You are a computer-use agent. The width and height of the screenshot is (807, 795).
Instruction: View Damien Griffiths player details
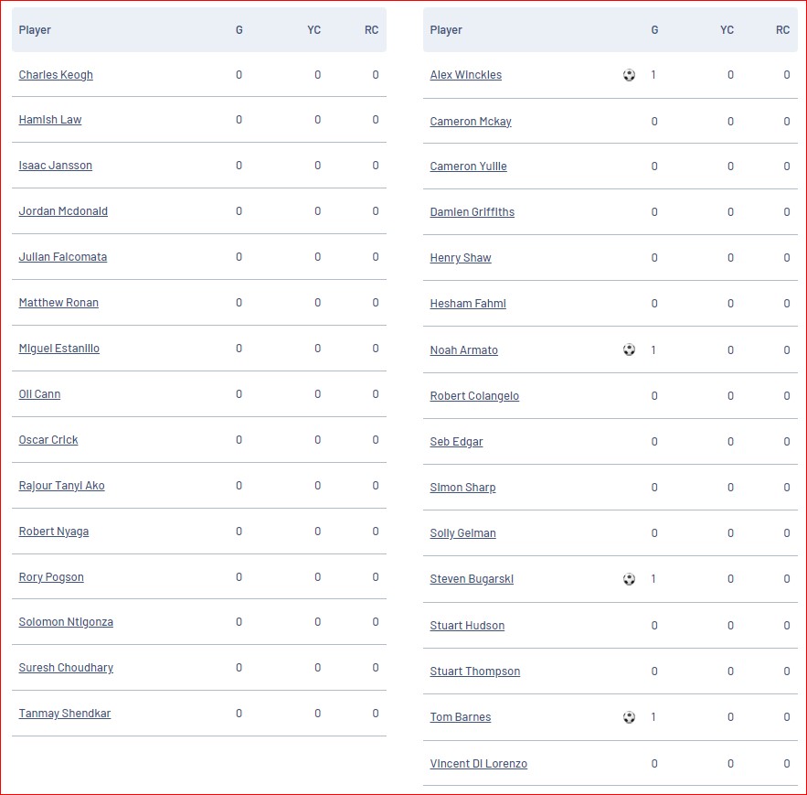(472, 212)
